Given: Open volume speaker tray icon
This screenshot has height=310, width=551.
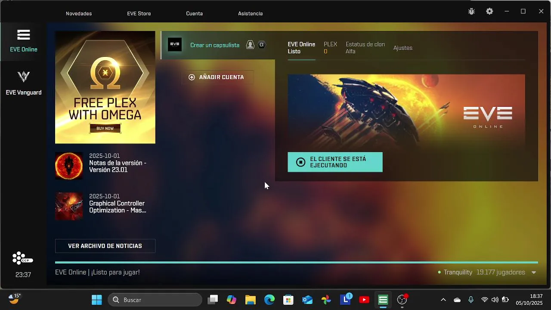Looking at the screenshot, I should pyautogui.click(x=495, y=300).
